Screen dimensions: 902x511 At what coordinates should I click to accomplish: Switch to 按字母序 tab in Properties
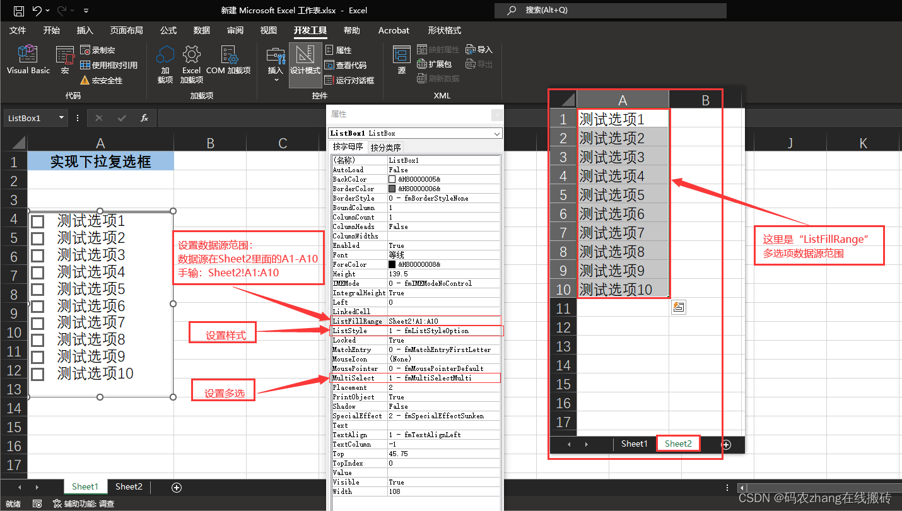pos(348,147)
